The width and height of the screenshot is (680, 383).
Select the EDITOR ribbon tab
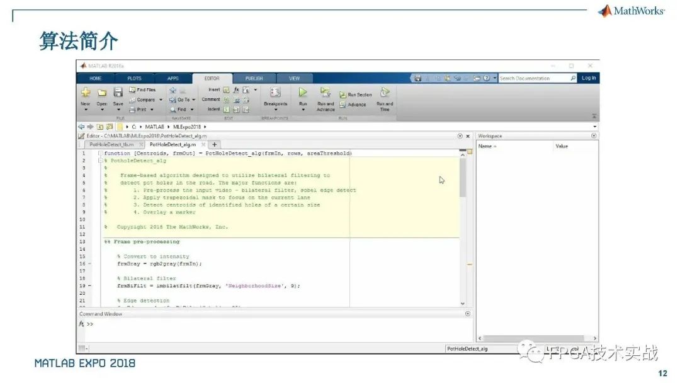(x=212, y=79)
